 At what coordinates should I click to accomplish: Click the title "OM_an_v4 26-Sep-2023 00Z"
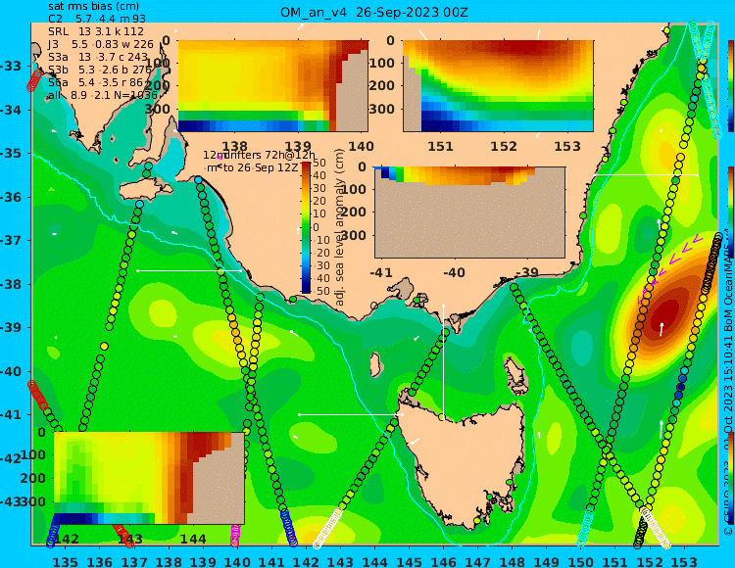pos(373,12)
